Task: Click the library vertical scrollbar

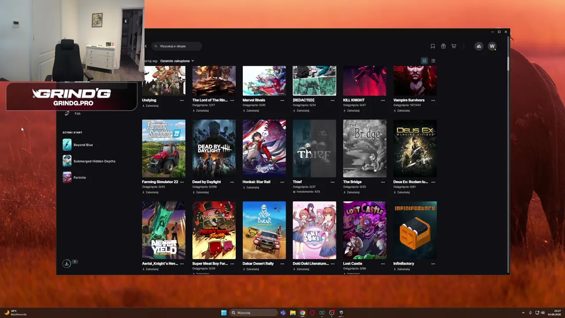Action: (508, 64)
